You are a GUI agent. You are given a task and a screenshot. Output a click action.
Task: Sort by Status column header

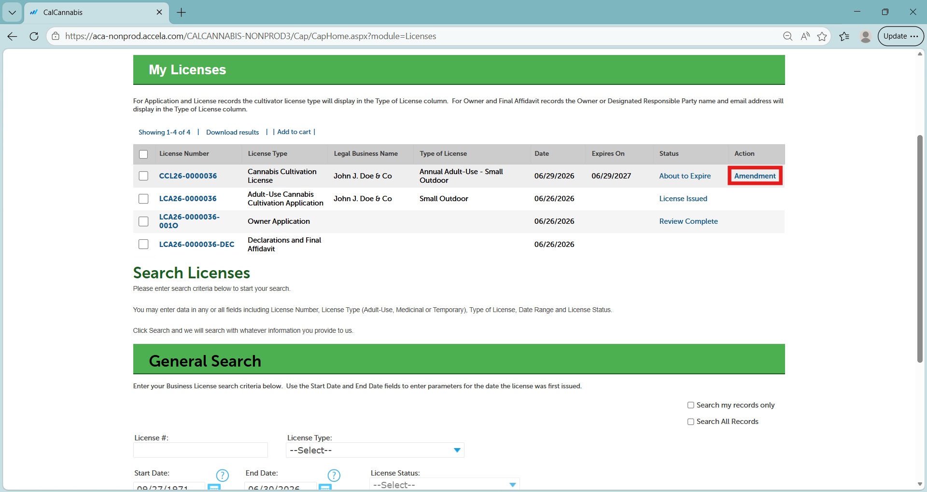coord(669,153)
